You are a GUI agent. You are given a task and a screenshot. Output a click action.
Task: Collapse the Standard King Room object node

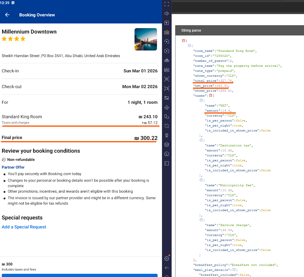point(190,45)
